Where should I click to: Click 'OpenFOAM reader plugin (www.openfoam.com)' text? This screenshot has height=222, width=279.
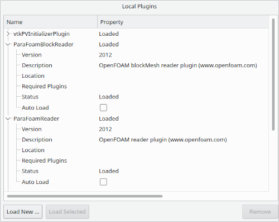[x=163, y=140]
